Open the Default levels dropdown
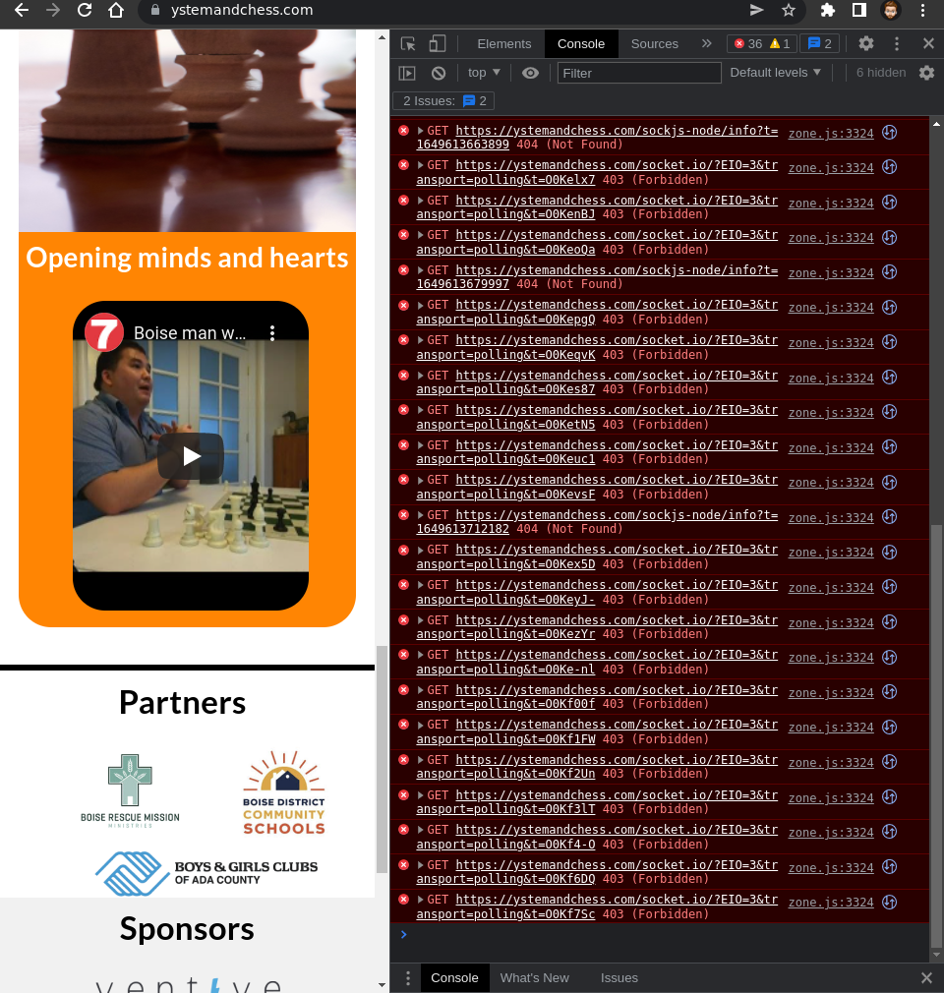This screenshot has height=993, width=944. (776, 72)
